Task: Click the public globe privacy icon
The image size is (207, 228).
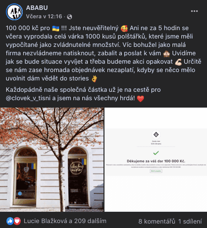Action: (x=69, y=17)
